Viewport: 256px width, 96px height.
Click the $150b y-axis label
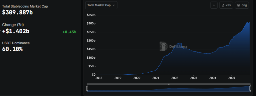pos(91,49)
